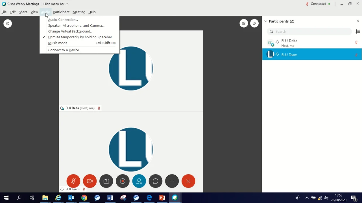This screenshot has width=362, height=203.
Task: Close the Participants panel
Action: coord(358,21)
